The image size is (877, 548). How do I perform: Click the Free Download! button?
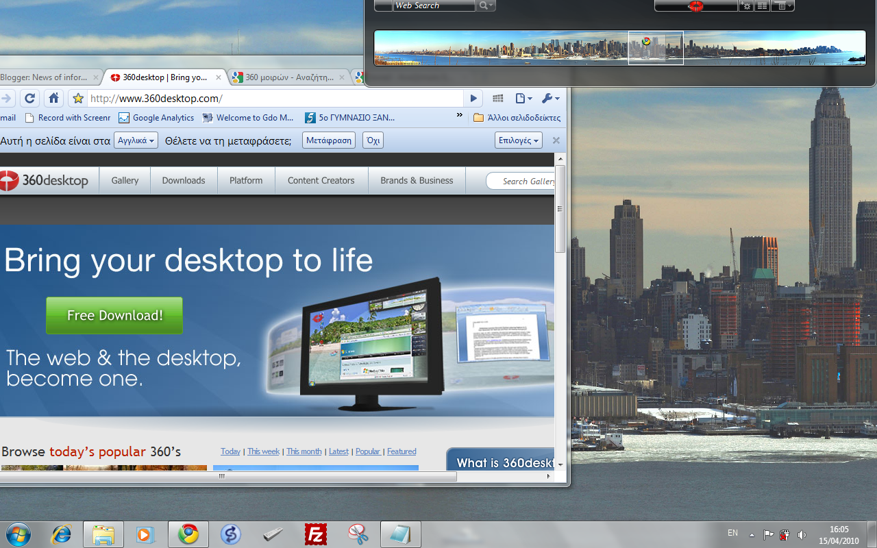point(114,315)
